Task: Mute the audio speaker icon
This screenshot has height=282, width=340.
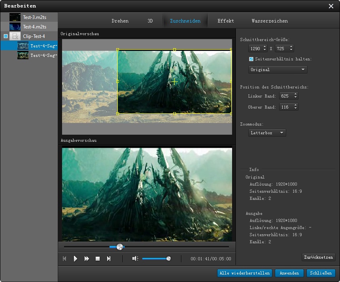Action: pyautogui.click(x=135, y=259)
